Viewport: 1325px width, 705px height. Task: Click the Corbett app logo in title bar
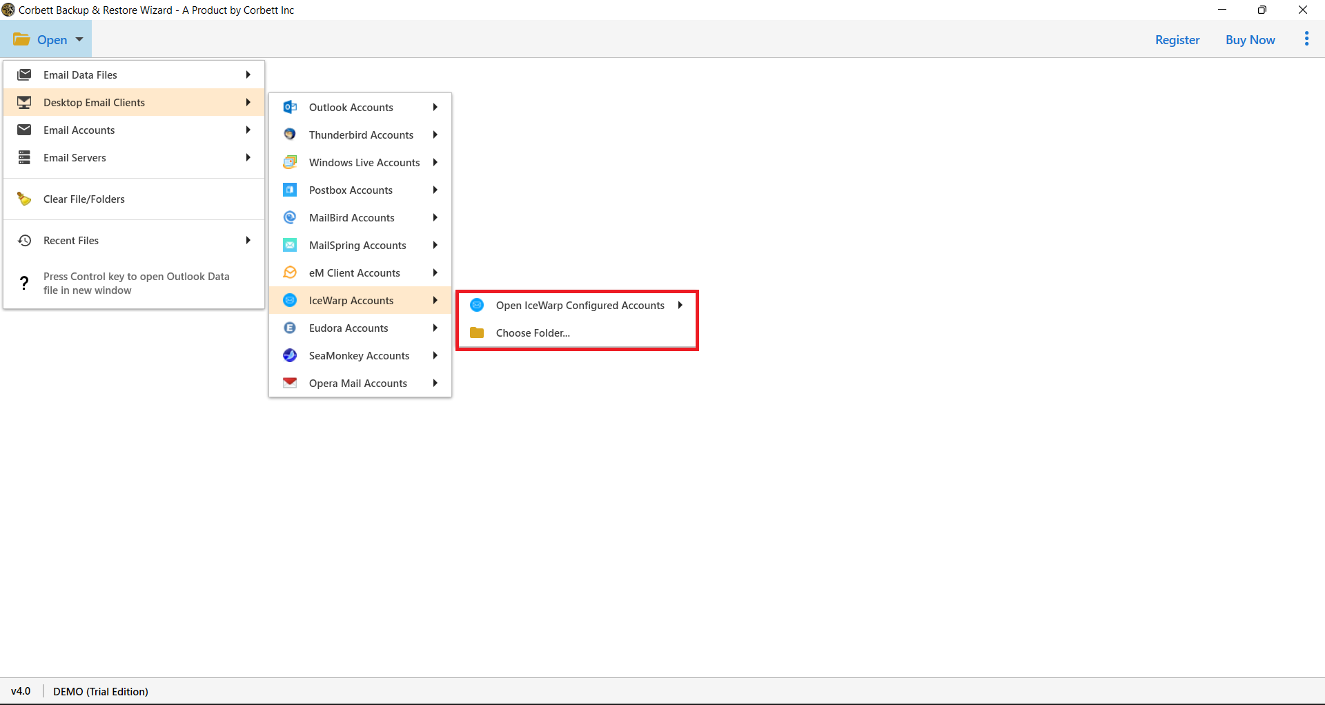[x=8, y=10]
